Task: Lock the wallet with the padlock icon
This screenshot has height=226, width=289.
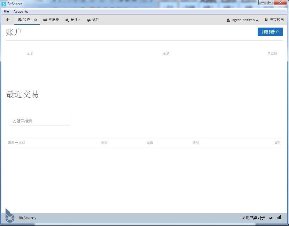Action: pyautogui.click(x=266, y=20)
